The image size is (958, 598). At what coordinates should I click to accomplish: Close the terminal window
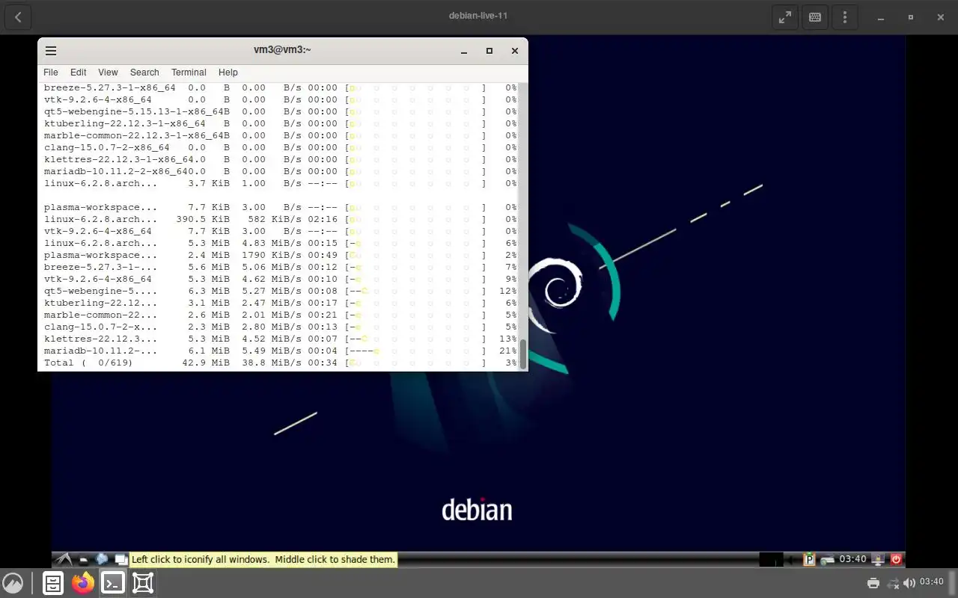click(515, 51)
